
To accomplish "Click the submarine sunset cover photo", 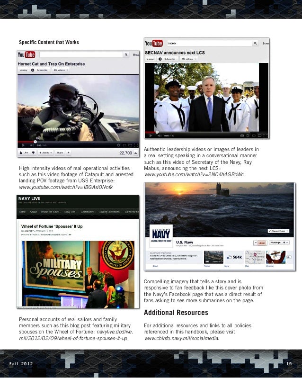I will tap(219, 210).
